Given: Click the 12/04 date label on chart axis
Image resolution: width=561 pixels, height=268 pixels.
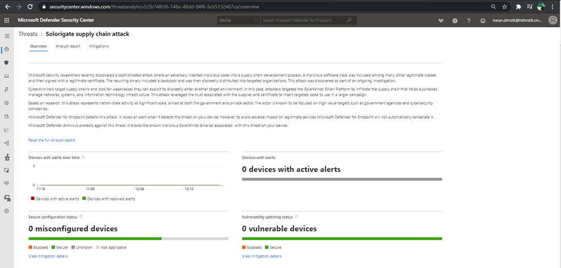Looking at the screenshot, I should (140, 189).
